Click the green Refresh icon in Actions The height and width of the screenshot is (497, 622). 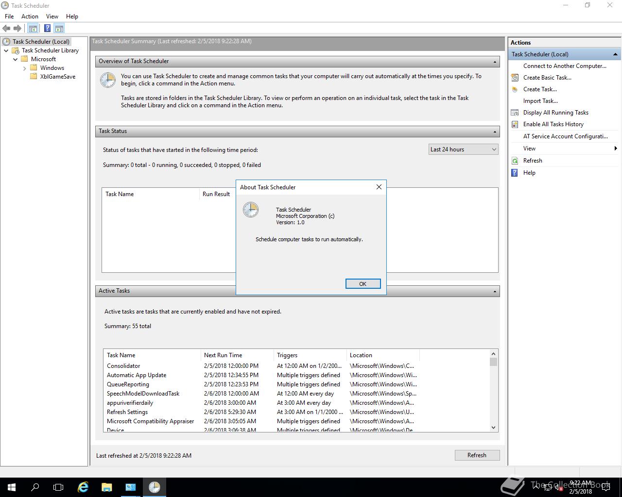click(515, 161)
